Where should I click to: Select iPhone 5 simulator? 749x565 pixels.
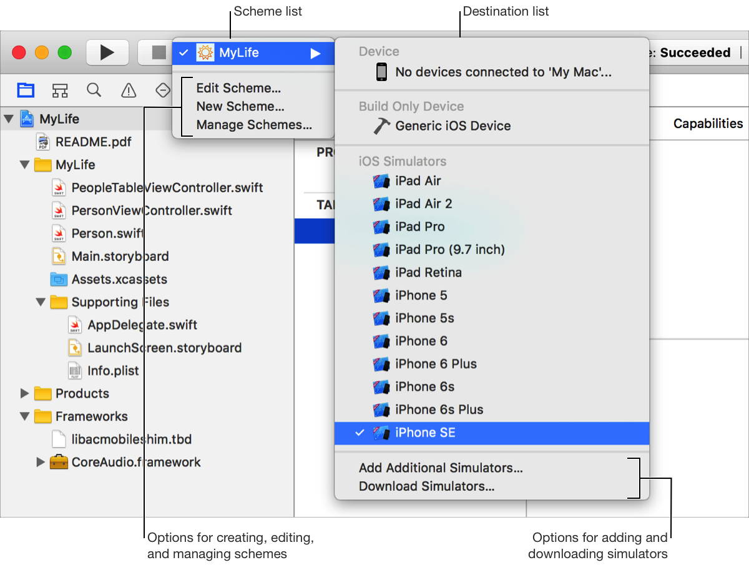click(492, 295)
